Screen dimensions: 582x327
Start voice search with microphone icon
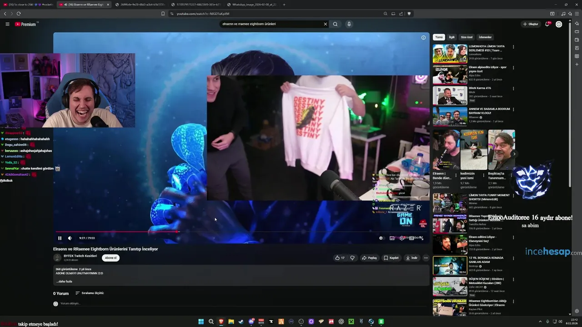tap(349, 24)
